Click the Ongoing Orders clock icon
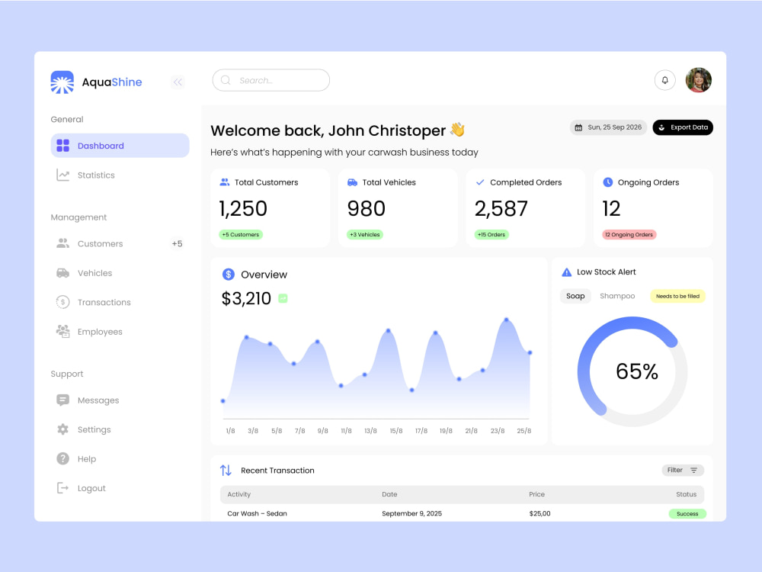The image size is (762, 572). [x=608, y=182]
